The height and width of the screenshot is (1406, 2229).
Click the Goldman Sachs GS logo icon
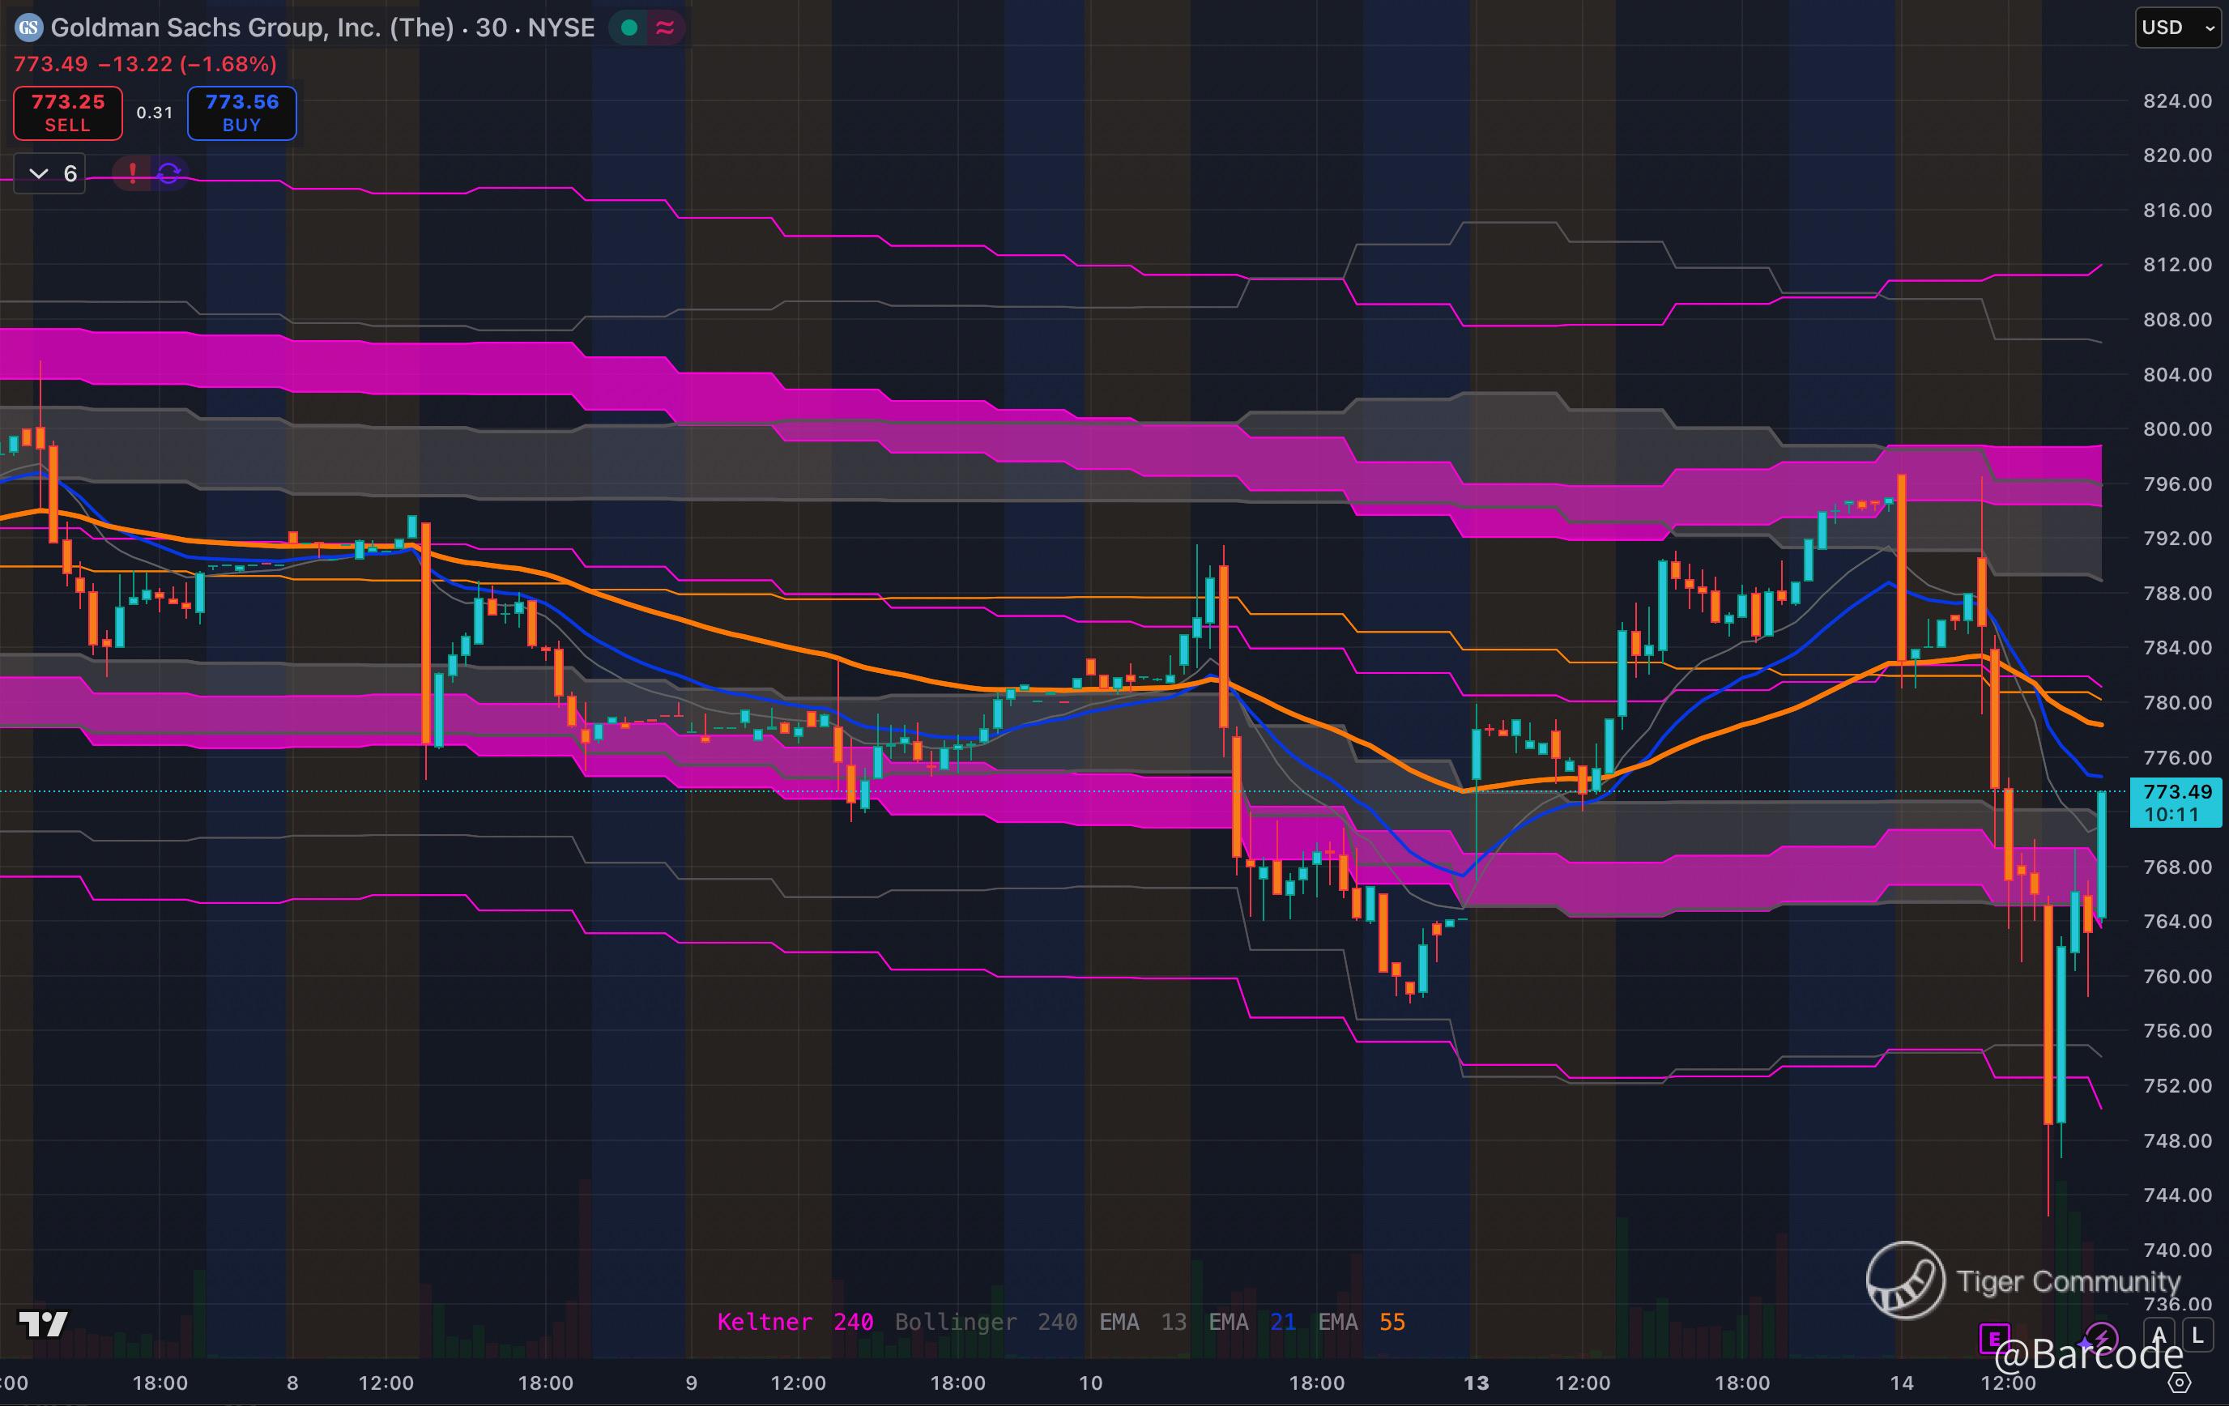(28, 28)
